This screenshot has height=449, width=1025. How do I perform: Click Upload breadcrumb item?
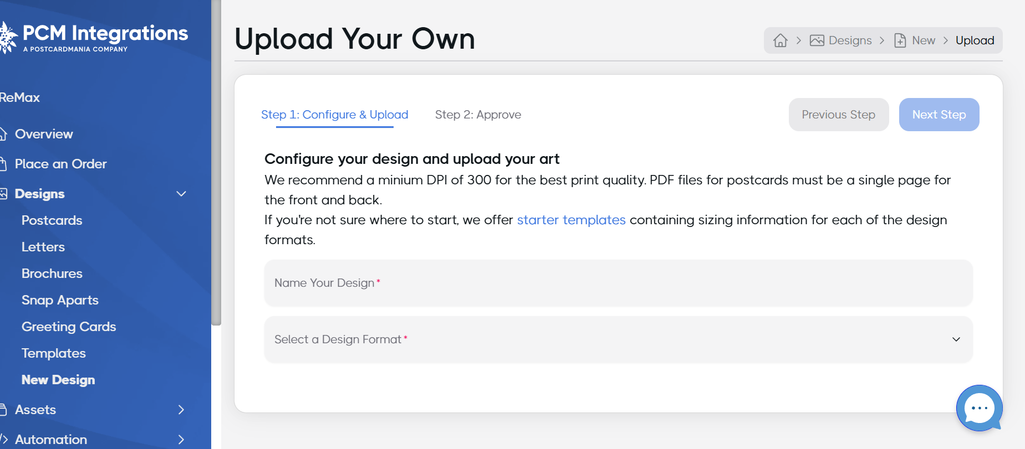(975, 40)
